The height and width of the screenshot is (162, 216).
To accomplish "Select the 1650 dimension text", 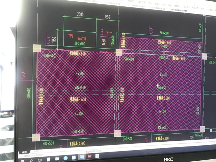I will pos(107,17).
